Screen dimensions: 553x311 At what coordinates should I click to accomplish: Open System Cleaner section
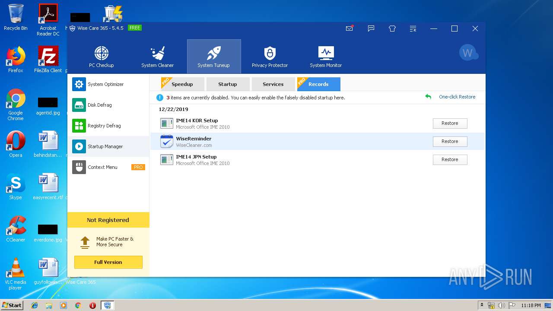pyautogui.click(x=157, y=57)
